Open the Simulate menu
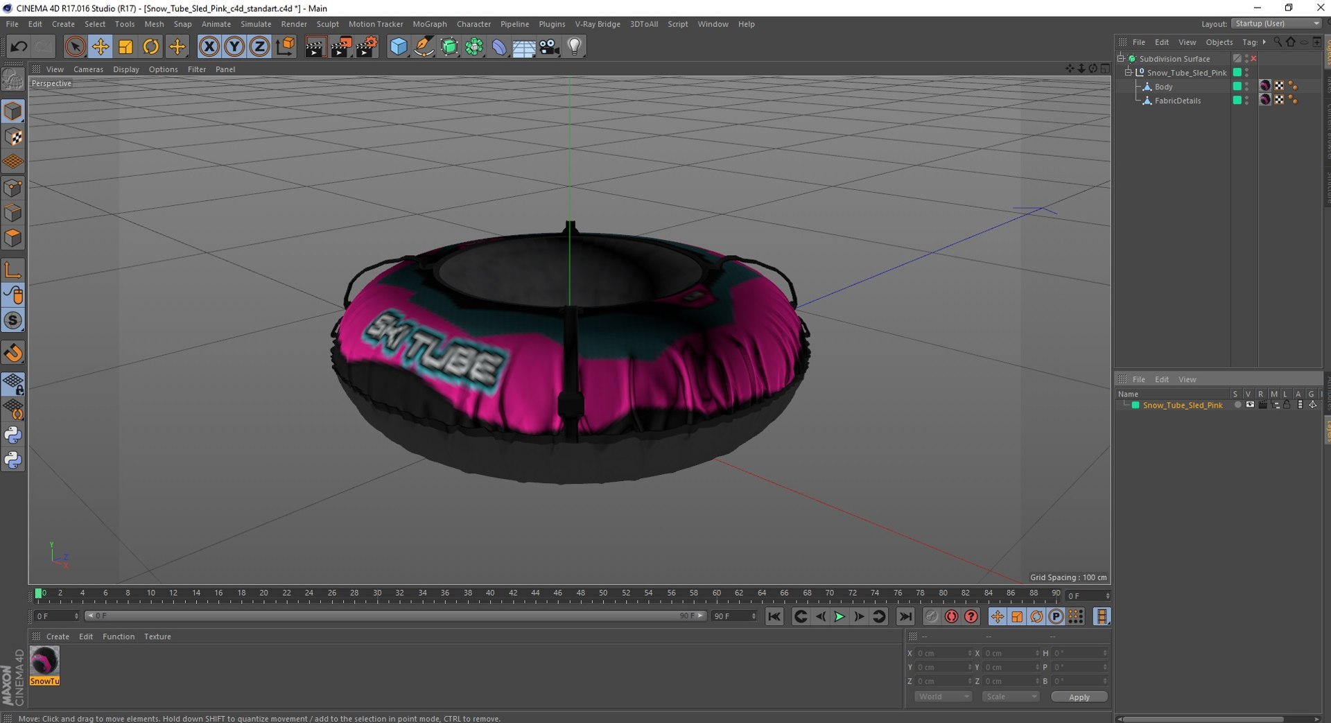 coord(256,24)
